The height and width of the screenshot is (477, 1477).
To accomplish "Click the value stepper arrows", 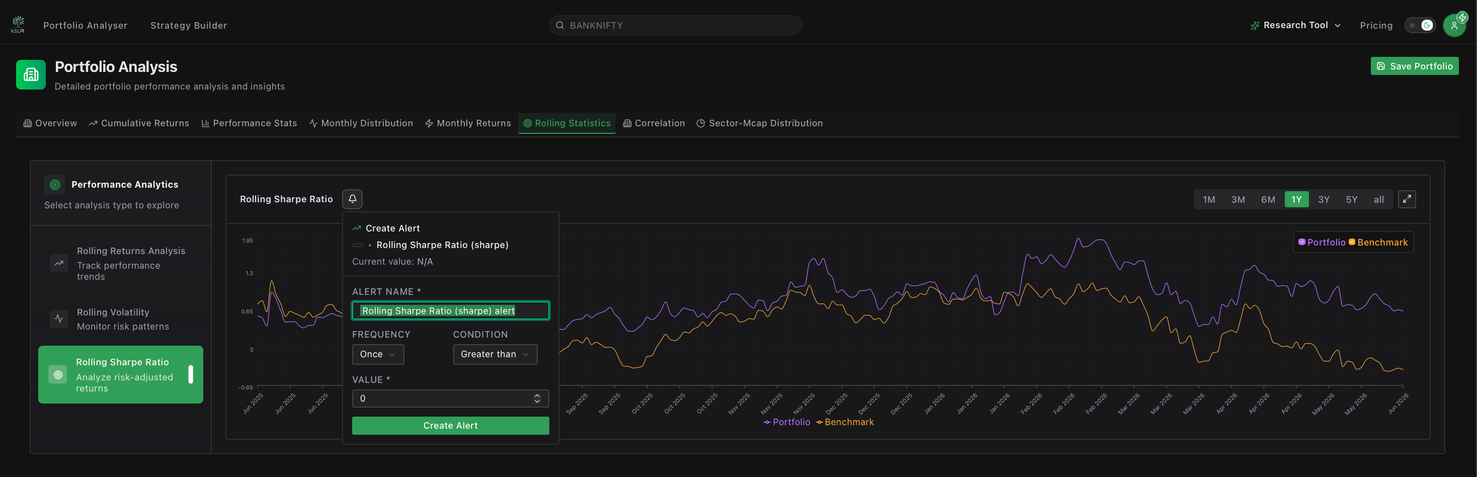I will pos(537,399).
